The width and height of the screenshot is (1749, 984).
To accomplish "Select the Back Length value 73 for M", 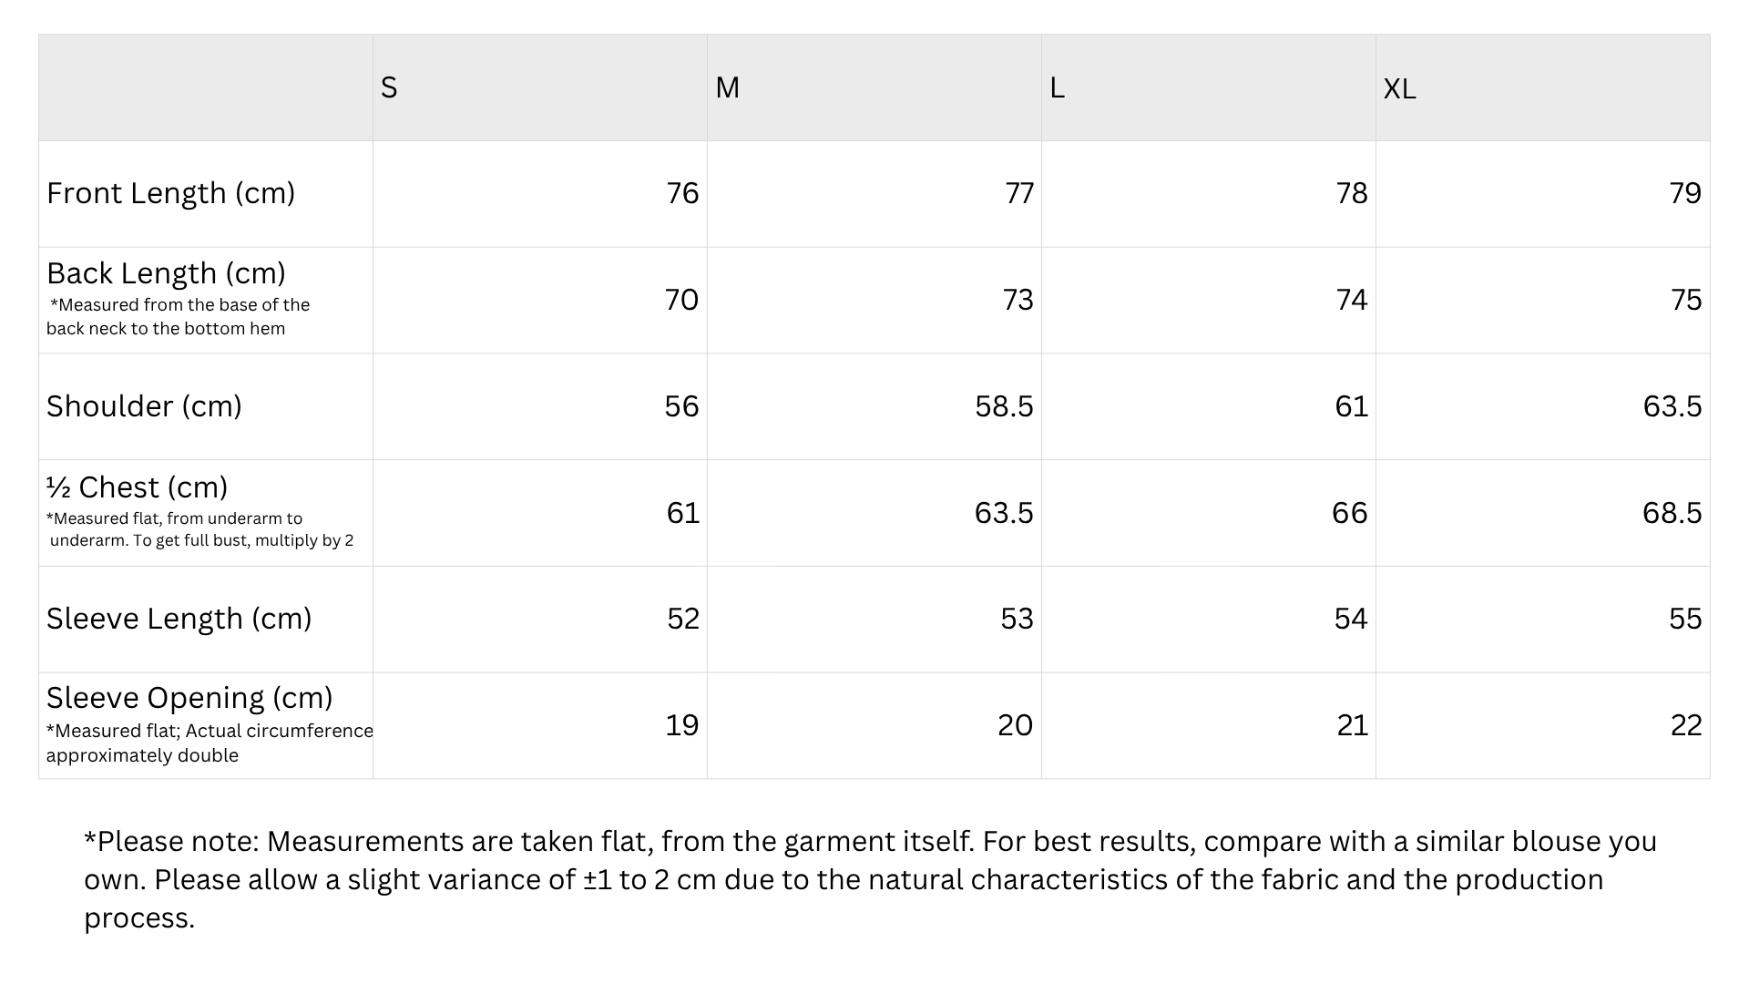I will click(x=1018, y=300).
